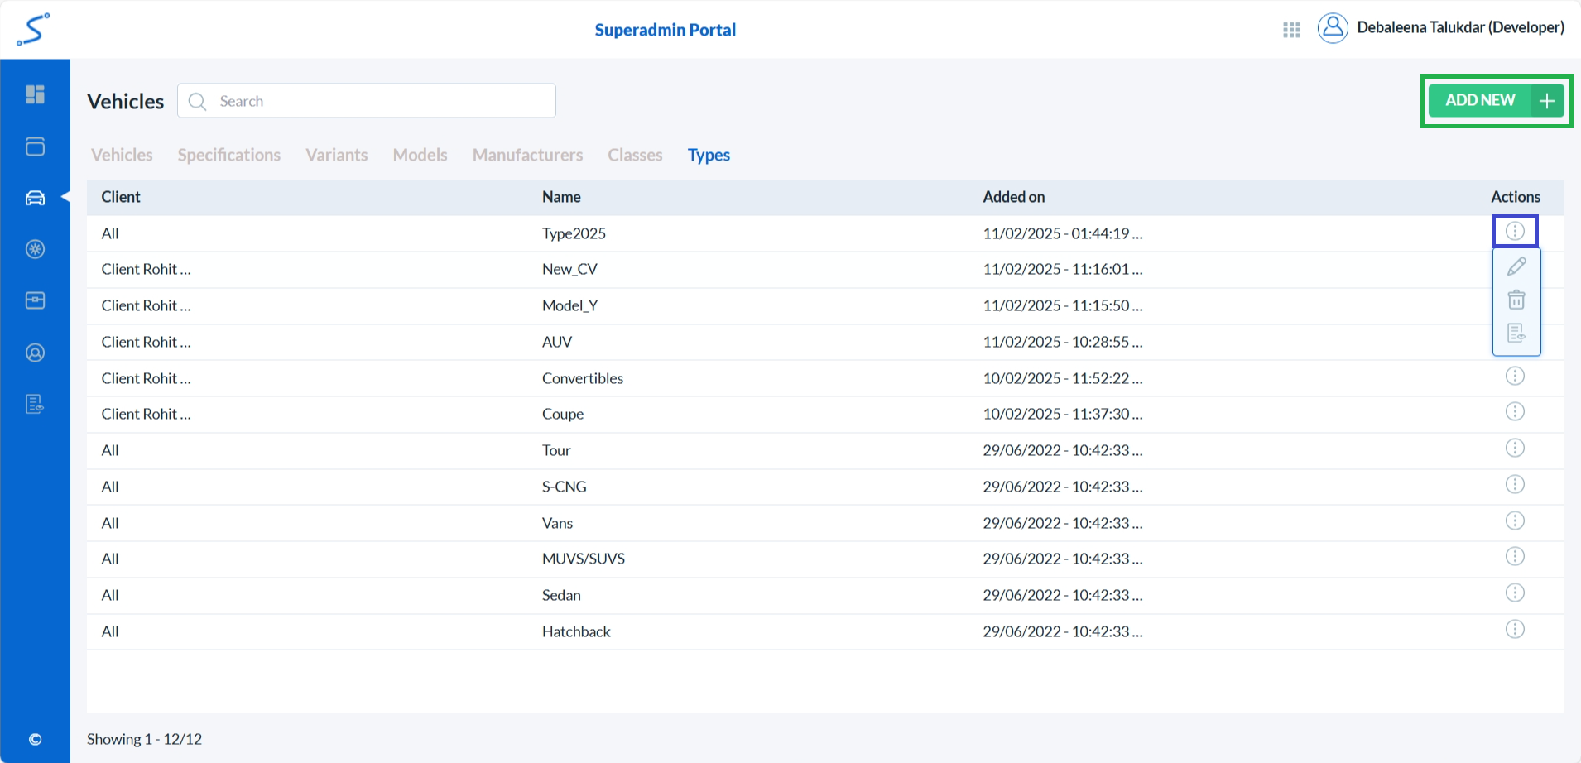Click the vehicles car icon in the sidebar
The width and height of the screenshot is (1581, 763).
[x=35, y=198]
